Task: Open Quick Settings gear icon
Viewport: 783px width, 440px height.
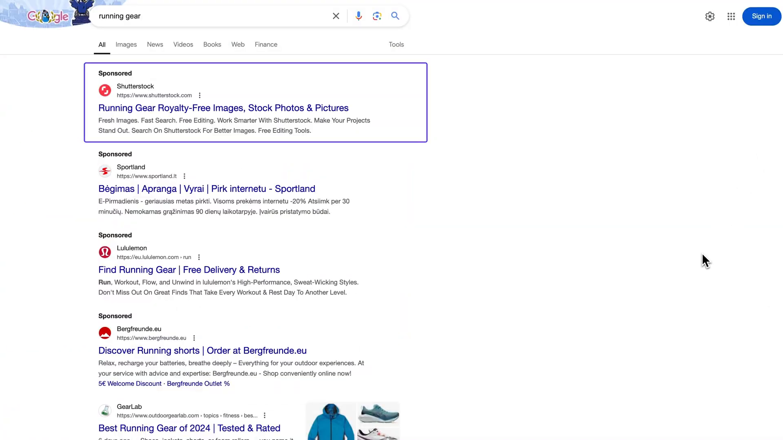Action: pos(710,16)
